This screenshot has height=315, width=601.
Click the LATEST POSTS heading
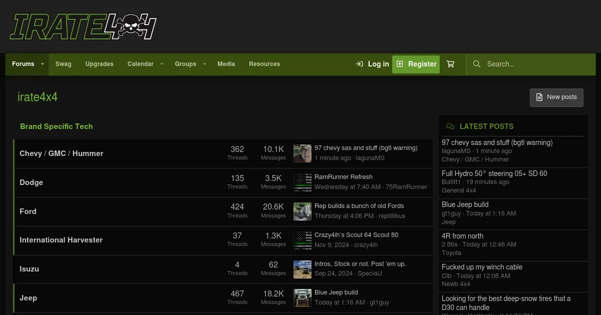[x=487, y=126]
